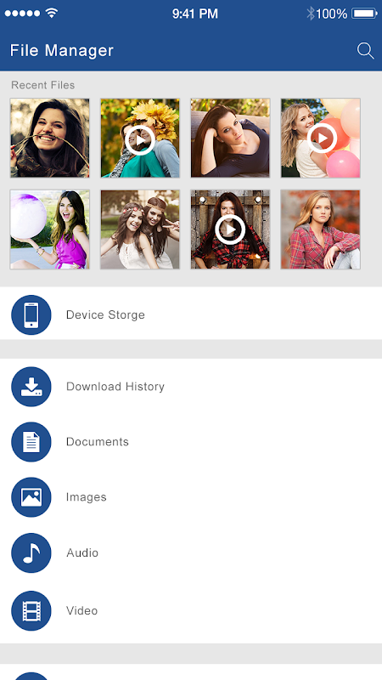Tap the Audio music note icon
382x680 pixels.
point(31,553)
